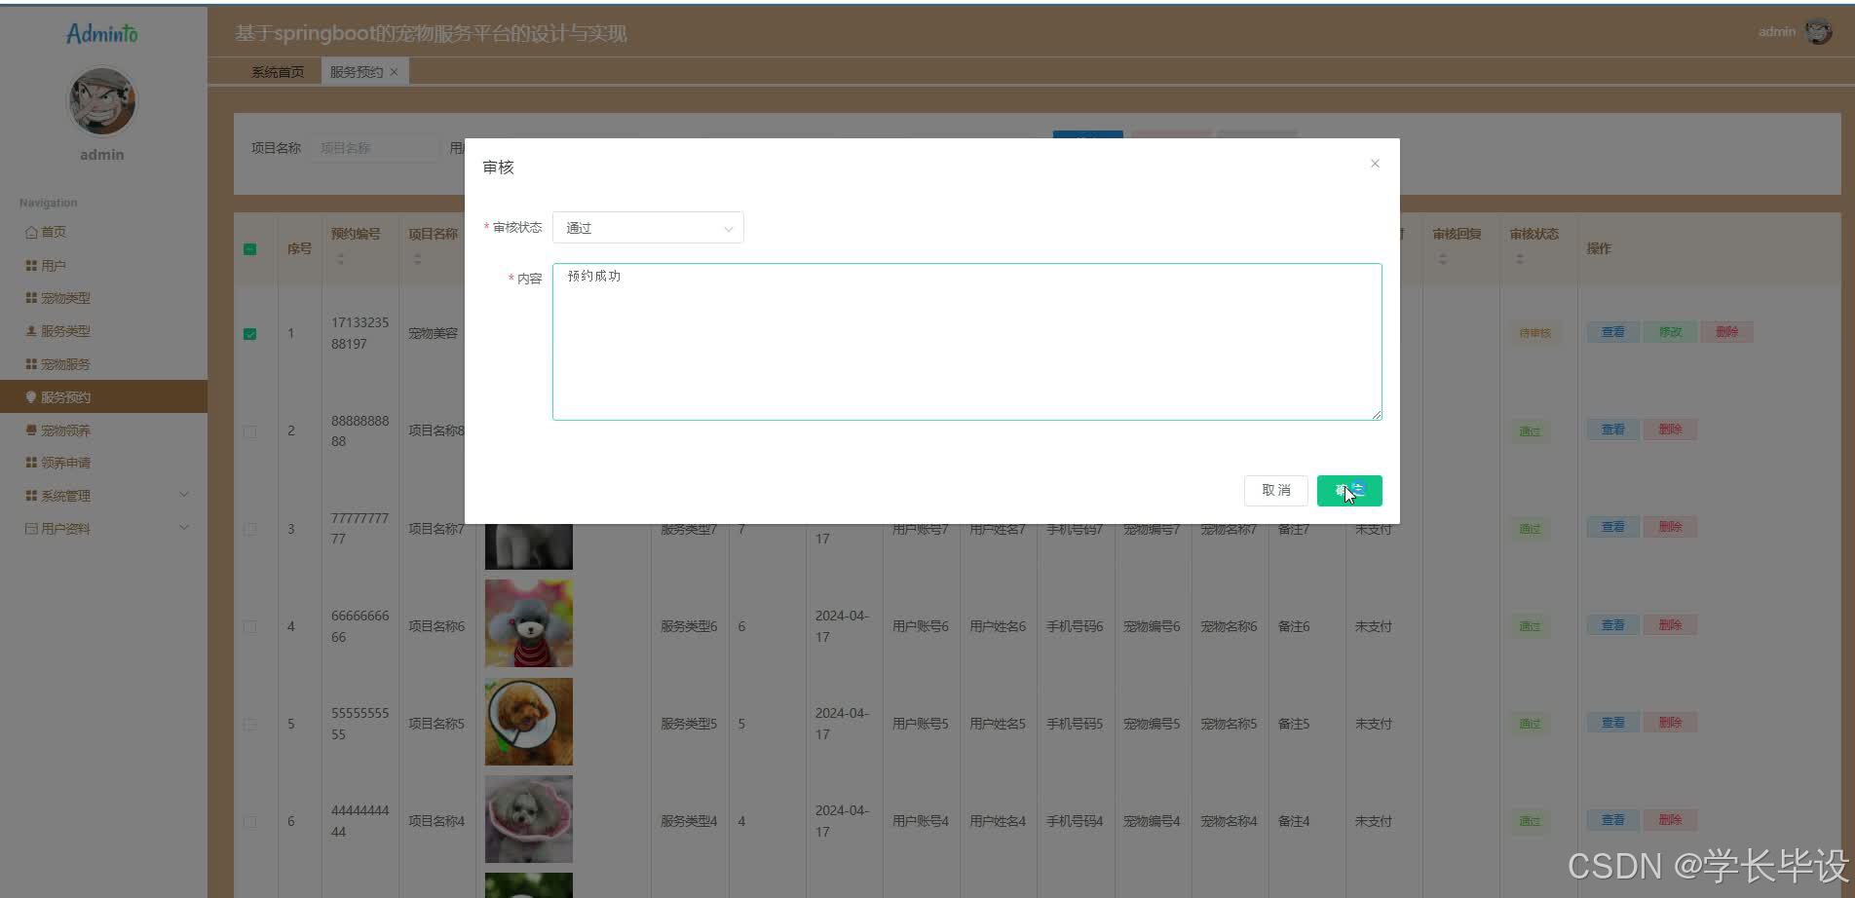Viewport: 1855px width, 898px height.
Task: Select 服务预约 in the sidebar
Action: pos(103,396)
